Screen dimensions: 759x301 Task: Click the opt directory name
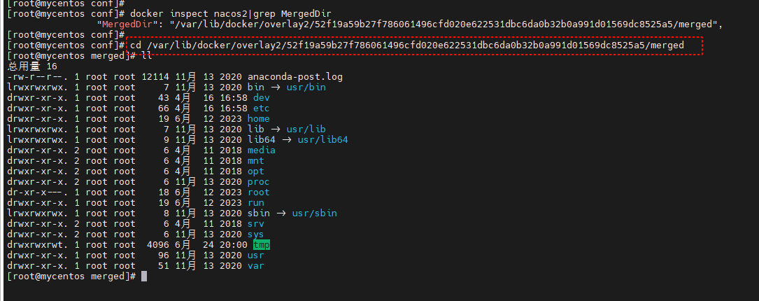pyautogui.click(x=255, y=171)
